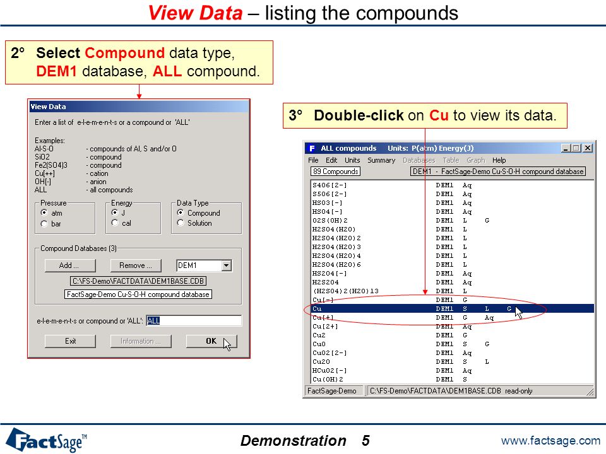Open the www.factsage.com link
Viewport: 606px width, 454px height.
coord(550,441)
